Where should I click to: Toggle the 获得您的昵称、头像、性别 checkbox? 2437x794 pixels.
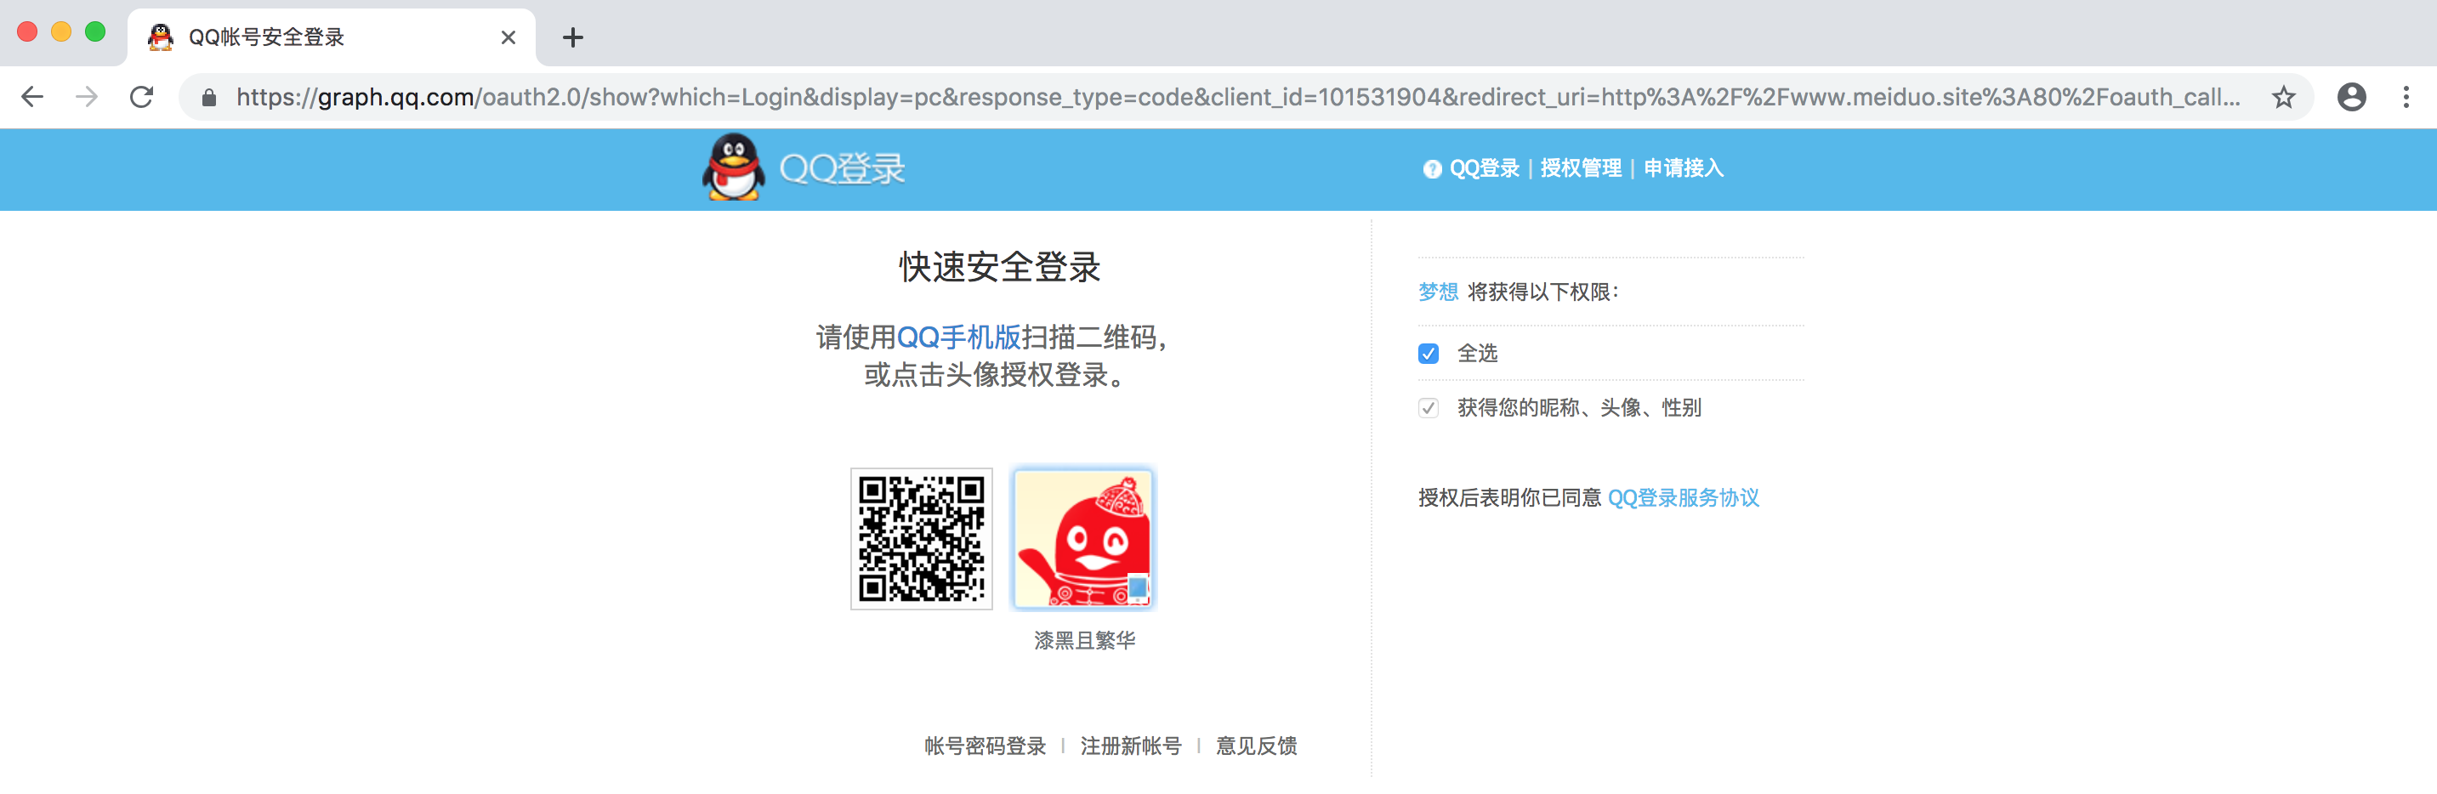coord(1429,408)
